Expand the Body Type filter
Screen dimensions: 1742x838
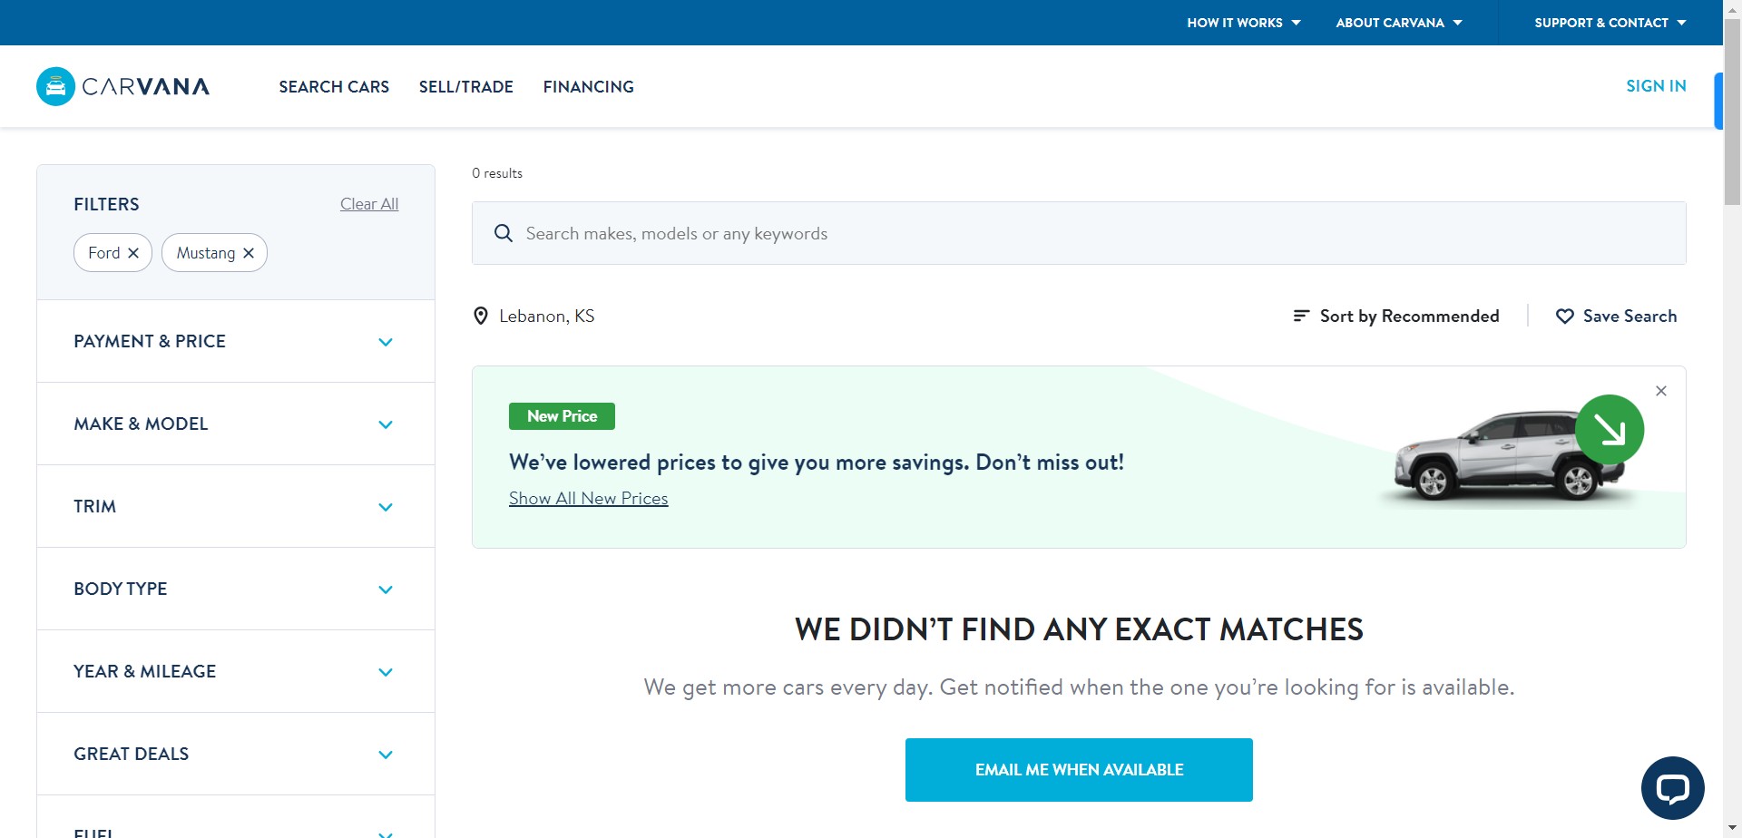click(x=386, y=590)
